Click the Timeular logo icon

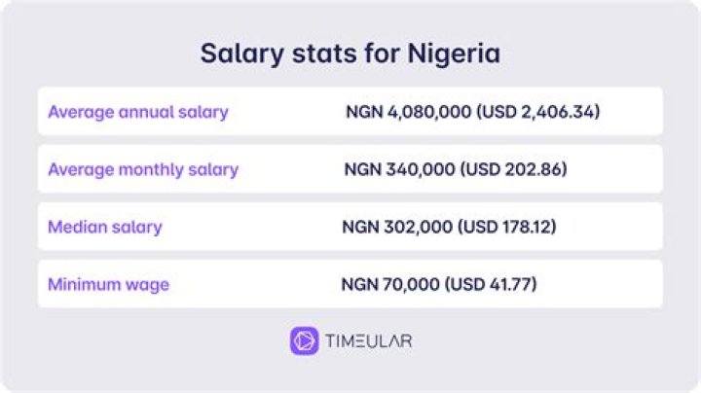point(305,340)
